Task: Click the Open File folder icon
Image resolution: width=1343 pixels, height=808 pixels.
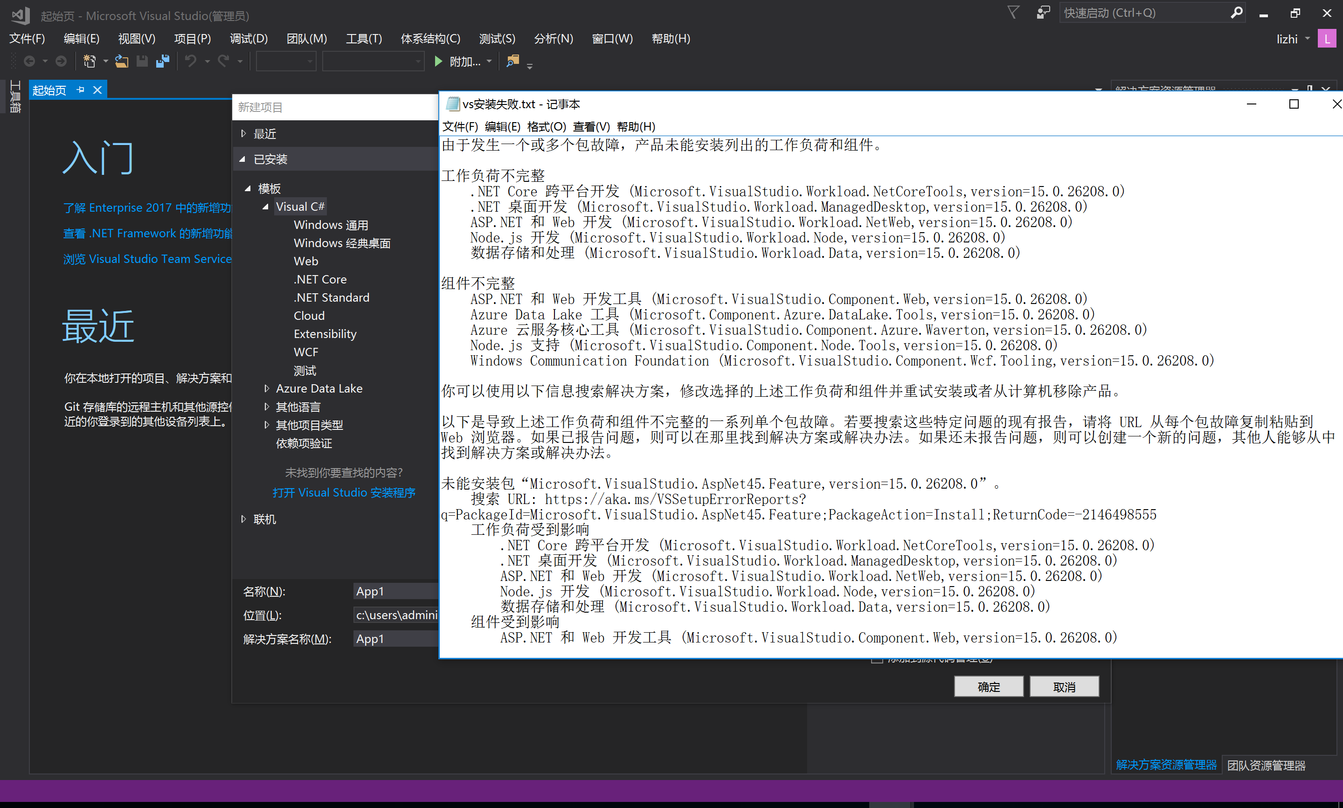Action: [x=121, y=62]
